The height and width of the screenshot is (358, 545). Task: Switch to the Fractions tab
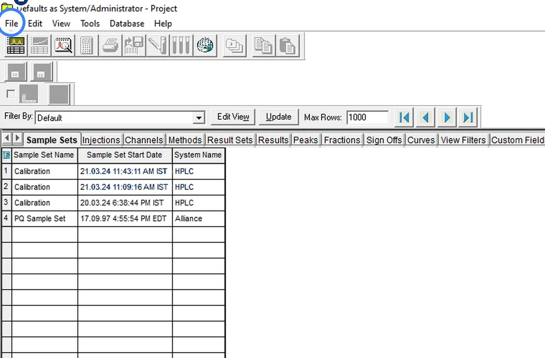point(342,140)
